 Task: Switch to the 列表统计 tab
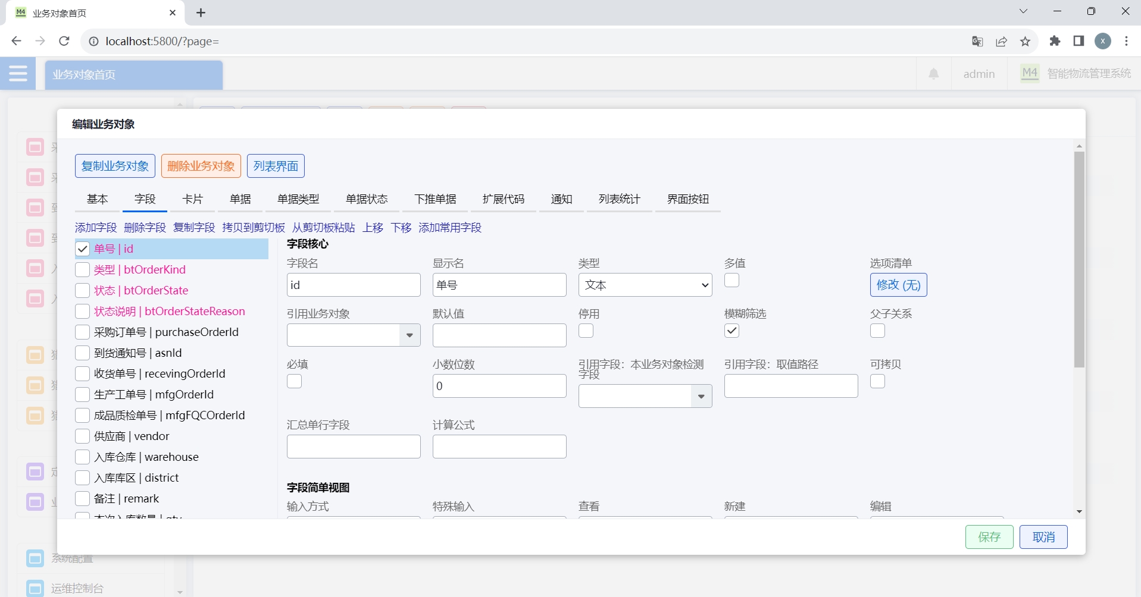point(620,199)
